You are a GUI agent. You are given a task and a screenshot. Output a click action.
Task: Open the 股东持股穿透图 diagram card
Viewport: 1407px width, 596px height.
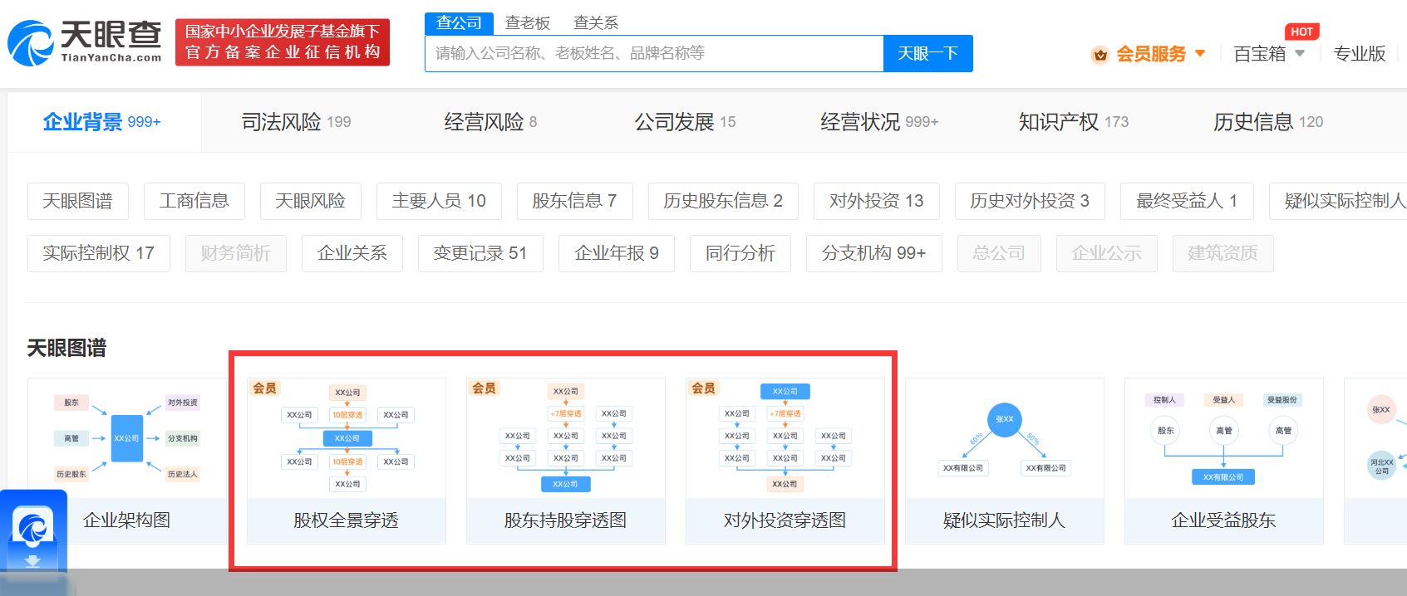566,462
